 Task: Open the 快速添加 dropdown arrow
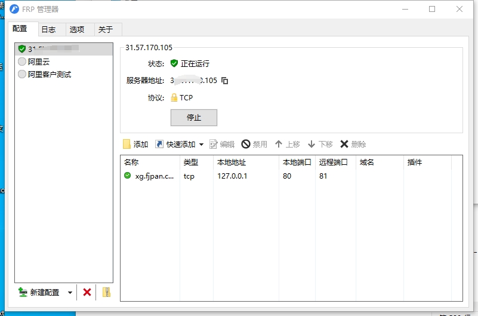pos(201,145)
